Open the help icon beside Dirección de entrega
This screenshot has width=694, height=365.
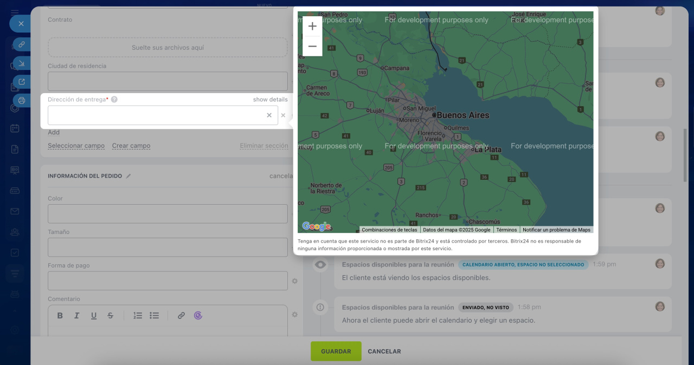(x=114, y=100)
